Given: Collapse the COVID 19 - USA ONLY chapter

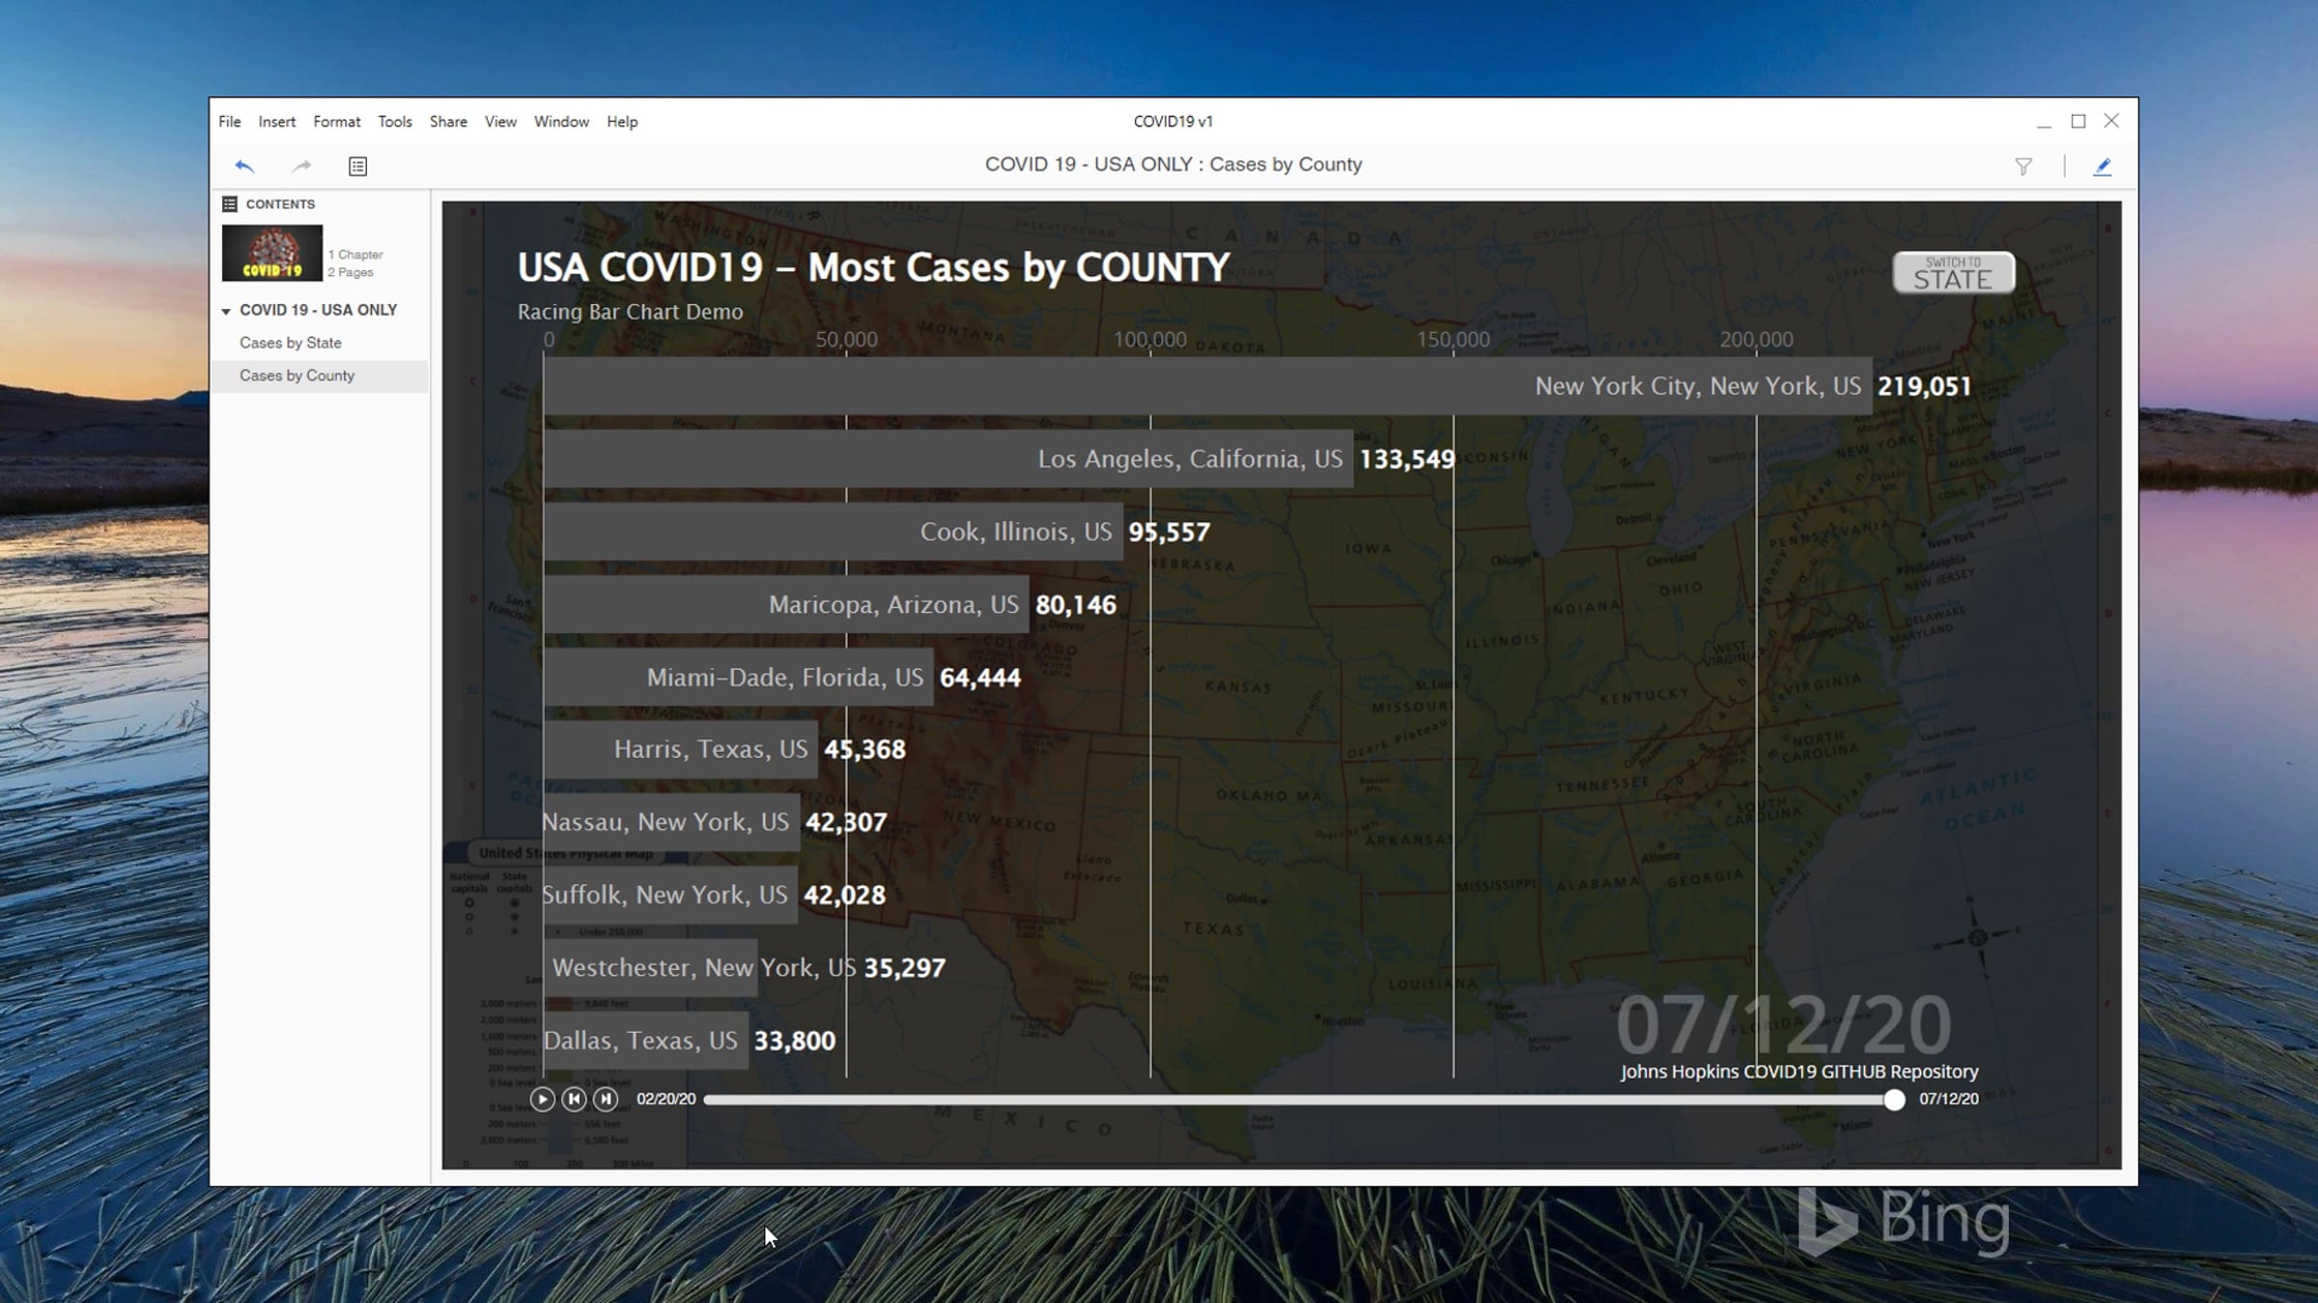Looking at the screenshot, I should 226,311.
